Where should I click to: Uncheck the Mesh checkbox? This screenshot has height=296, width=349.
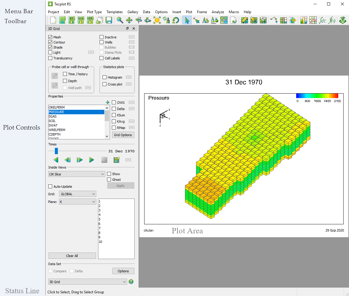coord(50,37)
